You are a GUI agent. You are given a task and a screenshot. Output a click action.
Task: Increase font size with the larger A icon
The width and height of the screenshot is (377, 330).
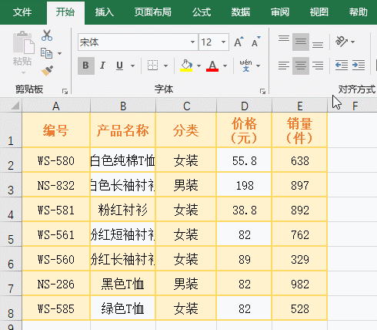(x=239, y=42)
